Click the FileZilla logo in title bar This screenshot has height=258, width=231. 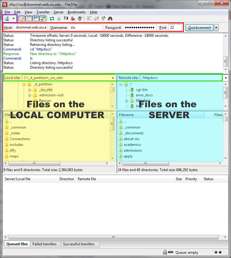[5, 5]
